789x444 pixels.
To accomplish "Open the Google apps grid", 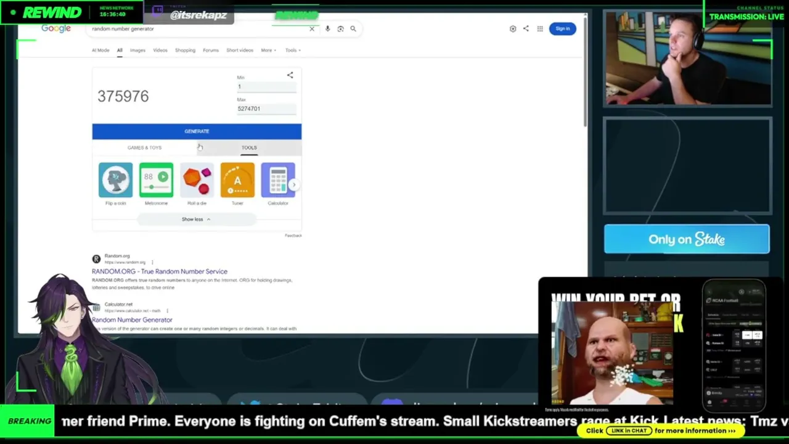I will coord(540,28).
